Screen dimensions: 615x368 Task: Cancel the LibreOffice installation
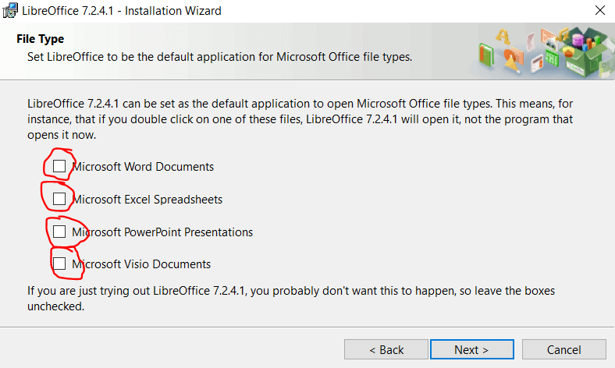click(x=564, y=349)
